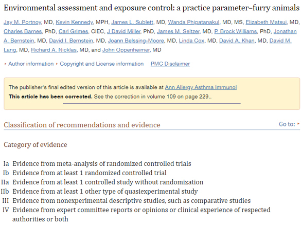Open Joann Belssing-Moore author link
Screen dimensions: 302x226
[x=136, y=41]
